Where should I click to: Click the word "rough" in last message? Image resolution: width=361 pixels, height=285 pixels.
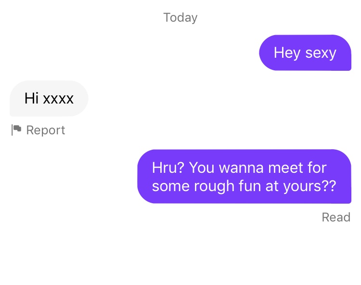[x=214, y=186]
